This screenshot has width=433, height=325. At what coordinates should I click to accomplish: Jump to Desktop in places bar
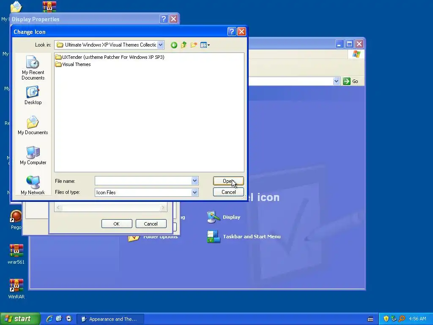[x=33, y=95]
